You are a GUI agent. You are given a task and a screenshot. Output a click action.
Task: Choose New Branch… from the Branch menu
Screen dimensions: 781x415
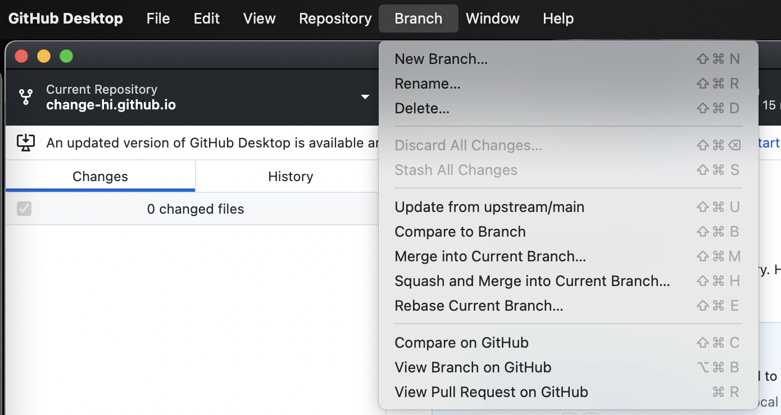pos(569,59)
